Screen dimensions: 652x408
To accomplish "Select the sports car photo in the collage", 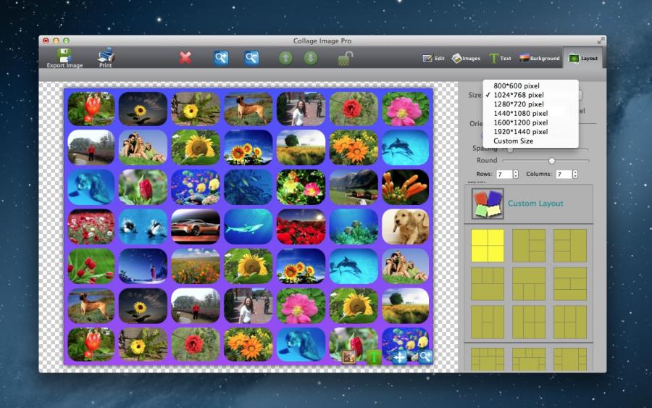I will pyautogui.click(x=196, y=226).
